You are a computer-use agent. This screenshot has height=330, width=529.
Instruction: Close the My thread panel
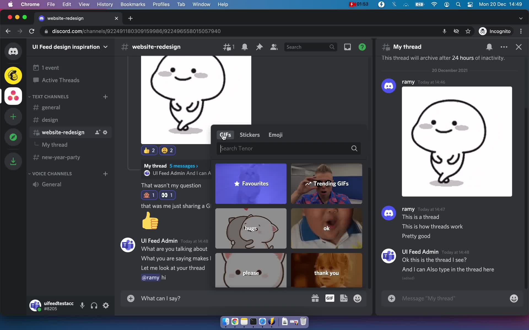(519, 47)
